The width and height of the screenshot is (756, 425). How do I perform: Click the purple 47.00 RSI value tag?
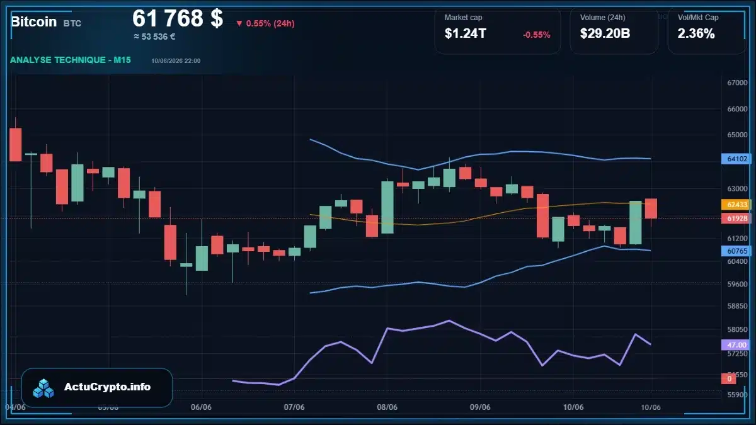click(736, 345)
